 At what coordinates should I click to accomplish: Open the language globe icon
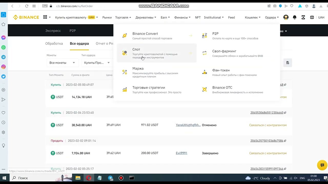(x=312, y=17)
